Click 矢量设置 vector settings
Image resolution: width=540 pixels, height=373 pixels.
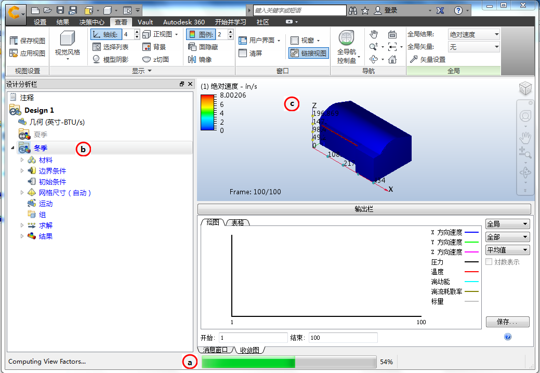(427, 59)
